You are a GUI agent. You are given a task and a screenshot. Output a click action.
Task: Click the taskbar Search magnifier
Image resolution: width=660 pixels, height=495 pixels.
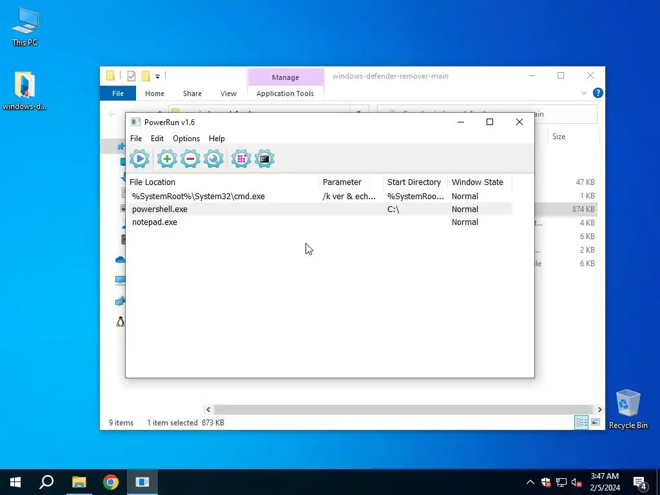pos(46,482)
